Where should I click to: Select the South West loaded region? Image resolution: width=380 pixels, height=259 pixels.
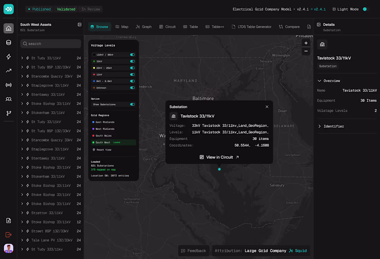tap(113, 142)
